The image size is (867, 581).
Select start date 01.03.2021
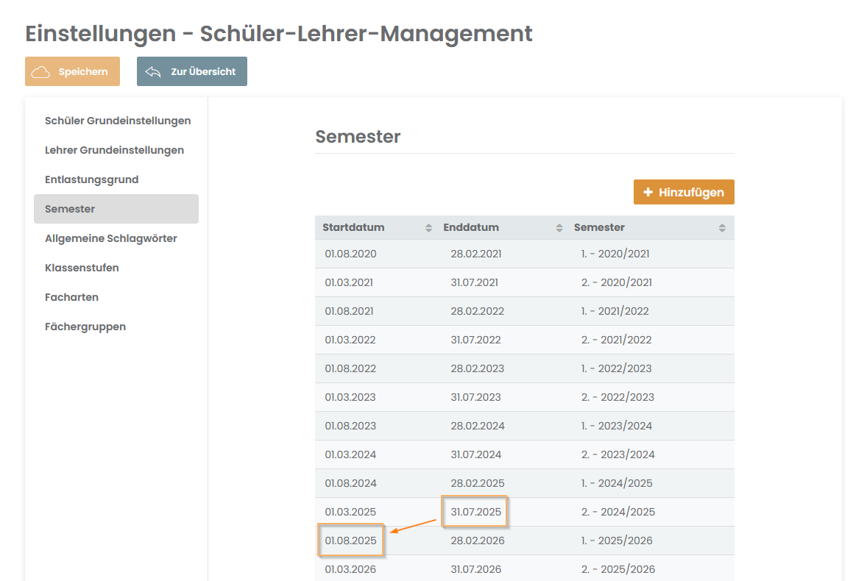pyautogui.click(x=349, y=282)
